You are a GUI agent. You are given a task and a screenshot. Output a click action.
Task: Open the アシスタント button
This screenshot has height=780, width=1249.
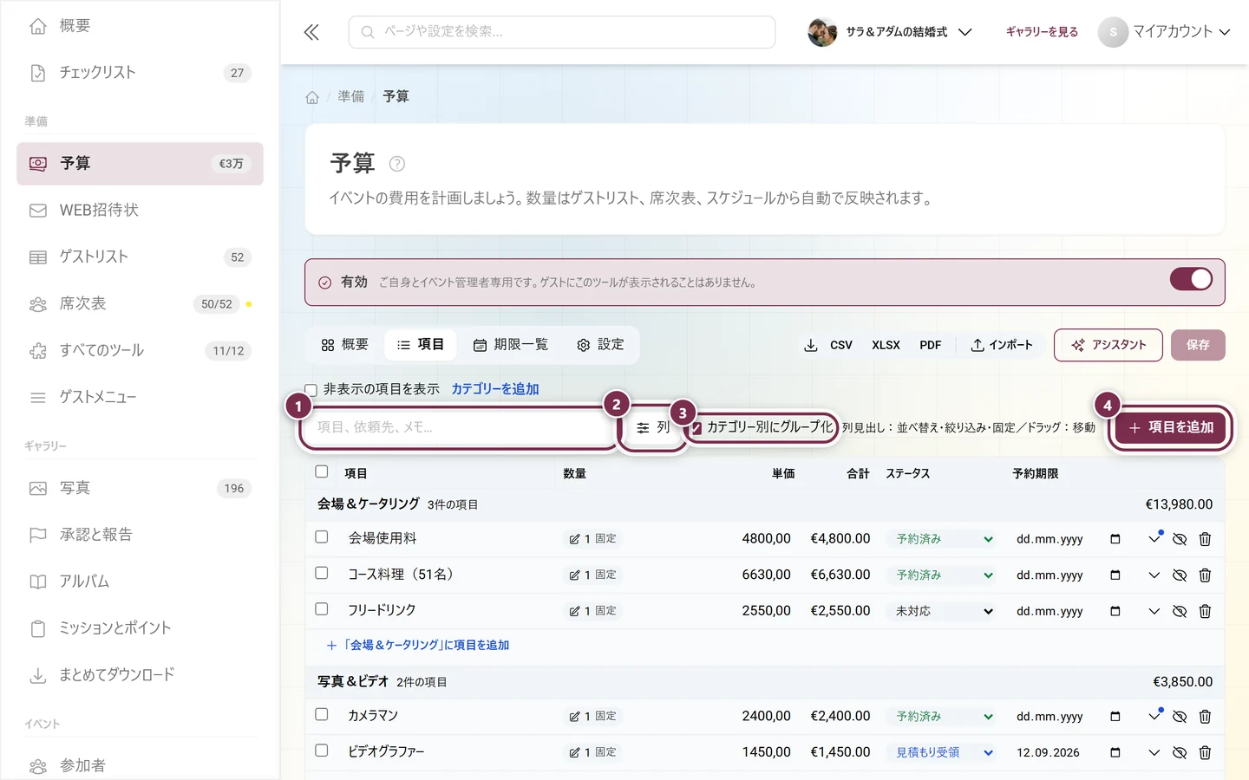[x=1108, y=345]
